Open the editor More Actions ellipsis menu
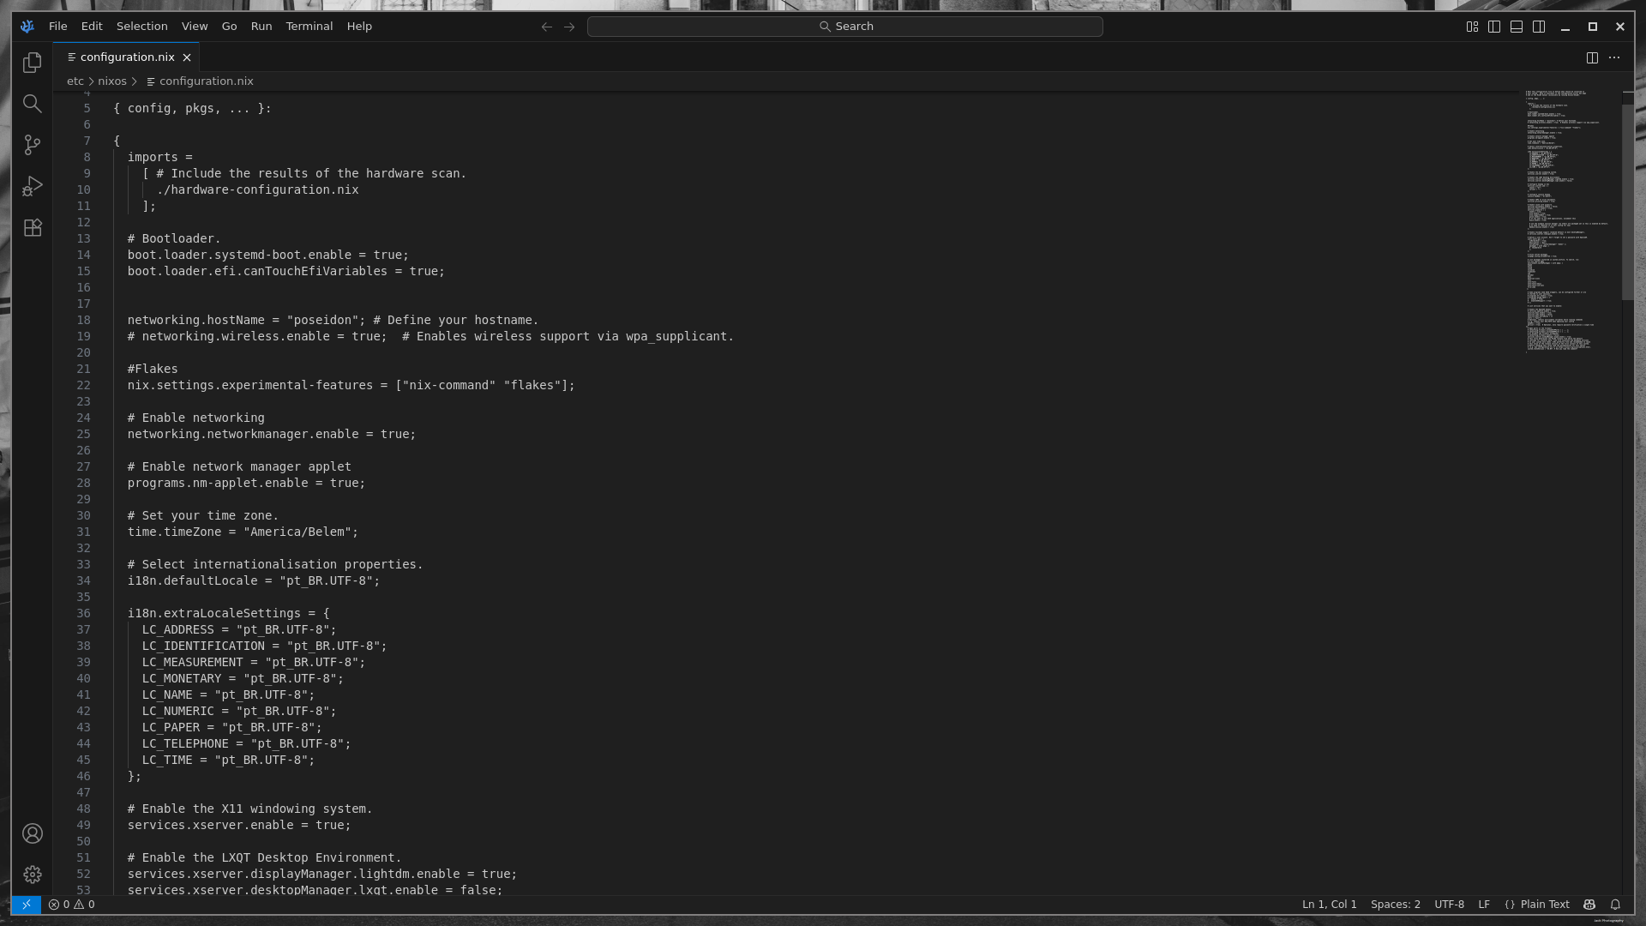The height and width of the screenshot is (926, 1646). (1614, 57)
